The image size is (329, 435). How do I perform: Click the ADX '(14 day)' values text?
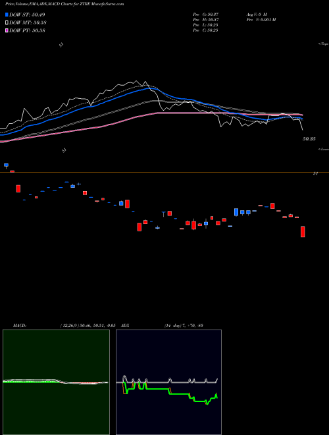pyautogui.click(x=184, y=326)
